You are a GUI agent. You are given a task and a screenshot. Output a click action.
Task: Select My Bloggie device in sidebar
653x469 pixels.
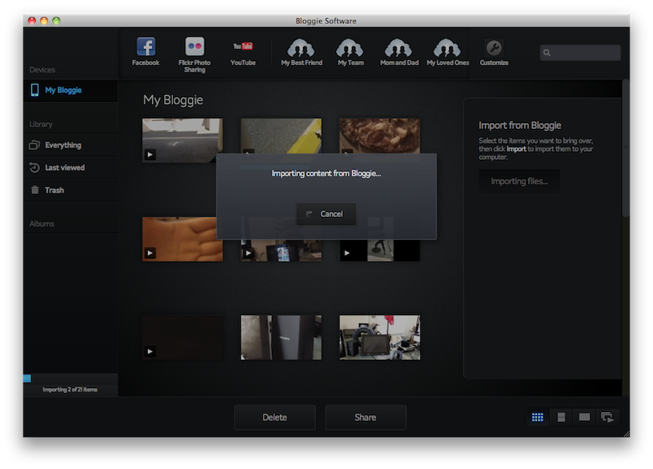[x=70, y=91]
